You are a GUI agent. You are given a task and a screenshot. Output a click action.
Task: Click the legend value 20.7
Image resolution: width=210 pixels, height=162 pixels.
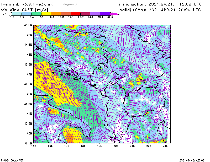tap(81, 17)
